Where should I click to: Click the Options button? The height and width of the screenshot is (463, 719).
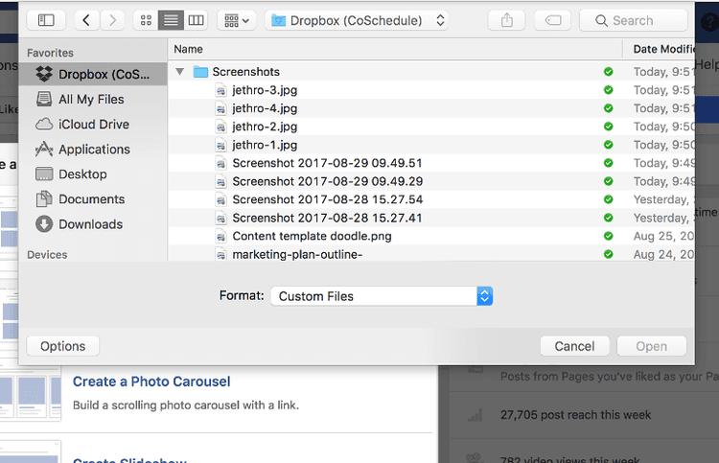pos(63,346)
